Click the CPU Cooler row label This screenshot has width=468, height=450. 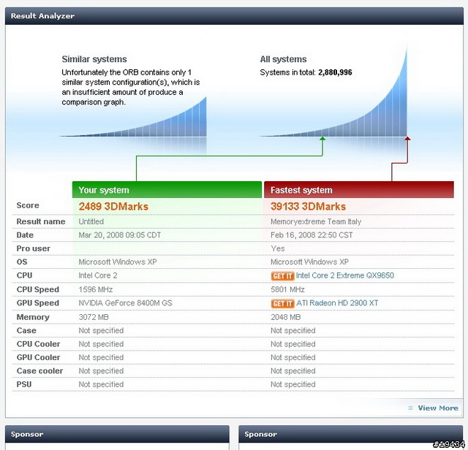tap(38, 344)
